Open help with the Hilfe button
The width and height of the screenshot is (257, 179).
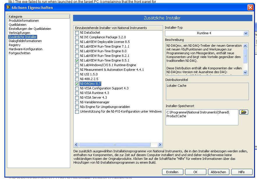coord(242,172)
